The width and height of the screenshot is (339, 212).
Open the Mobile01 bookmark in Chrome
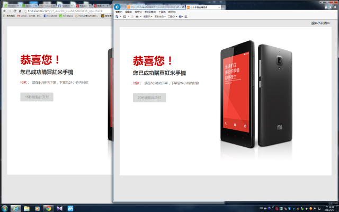pyautogui.click(x=66, y=16)
